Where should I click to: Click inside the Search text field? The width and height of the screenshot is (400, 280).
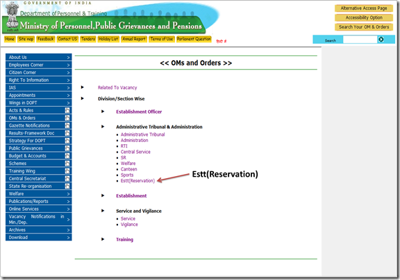tap(360, 40)
